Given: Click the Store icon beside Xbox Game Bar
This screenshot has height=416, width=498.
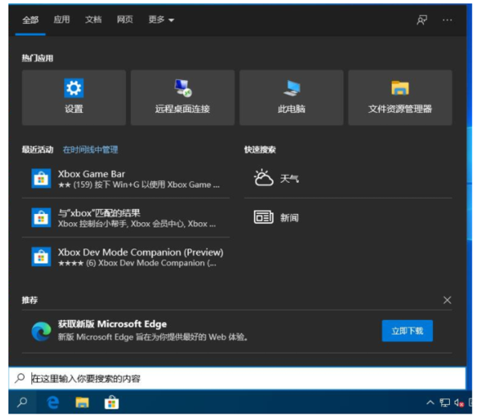Looking at the screenshot, I should 41,179.
